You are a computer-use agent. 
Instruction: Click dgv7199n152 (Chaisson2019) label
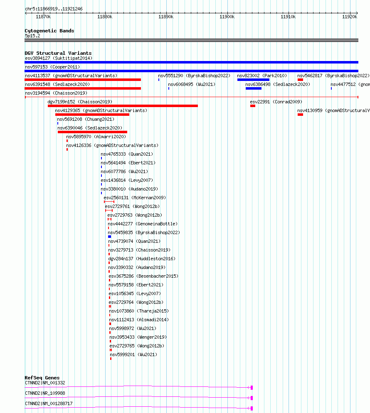tap(80, 102)
